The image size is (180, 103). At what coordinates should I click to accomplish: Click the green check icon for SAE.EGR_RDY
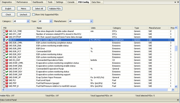(7, 54)
